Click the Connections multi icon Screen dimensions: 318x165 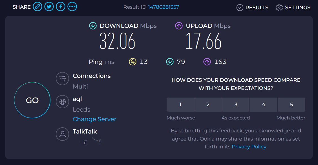point(62,79)
